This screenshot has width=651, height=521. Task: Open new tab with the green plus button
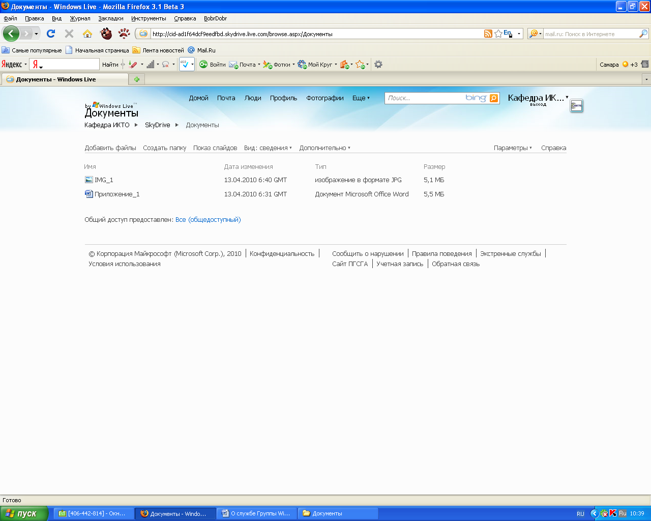[137, 79]
